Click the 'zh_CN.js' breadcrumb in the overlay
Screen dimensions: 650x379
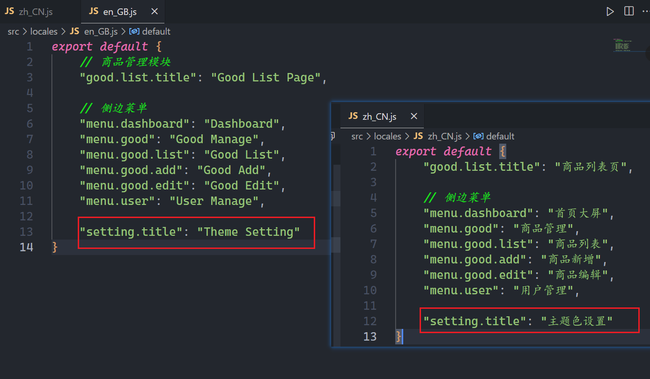click(x=445, y=136)
